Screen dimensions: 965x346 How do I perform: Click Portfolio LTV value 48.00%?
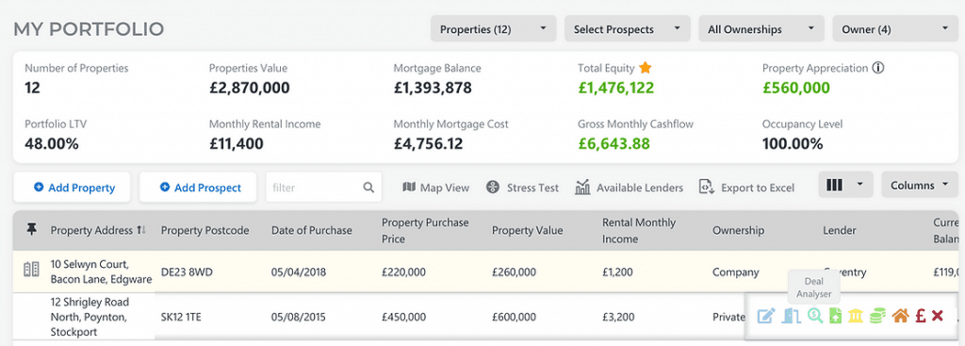pyautogui.click(x=52, y=144)
